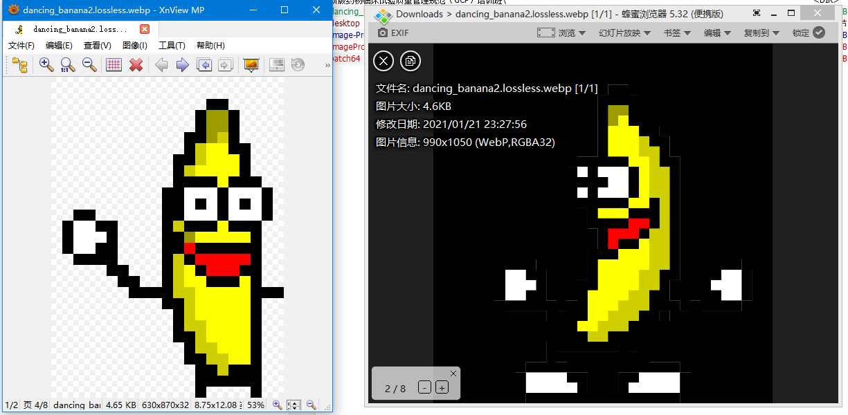
Task: Click the 8.75x12.08 print size in status bar
Action: (x=217, y=405)
